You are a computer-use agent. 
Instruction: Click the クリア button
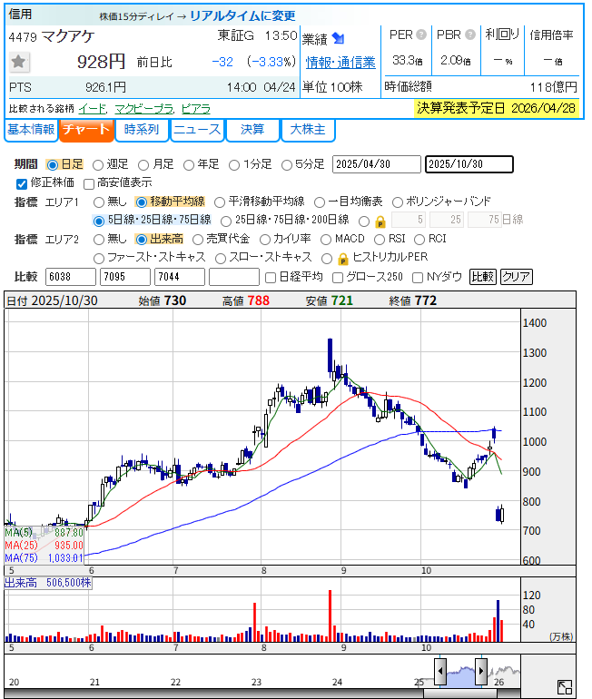517,277
